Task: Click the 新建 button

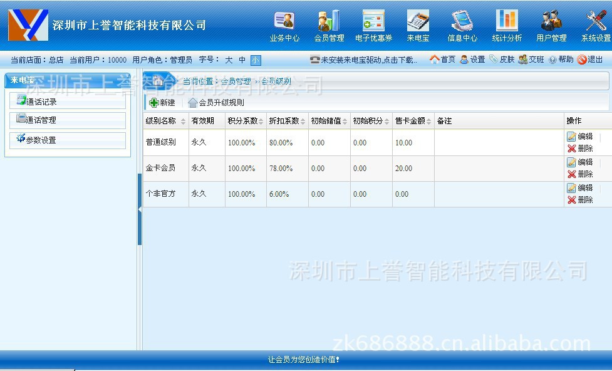Action: pos(163,103)
